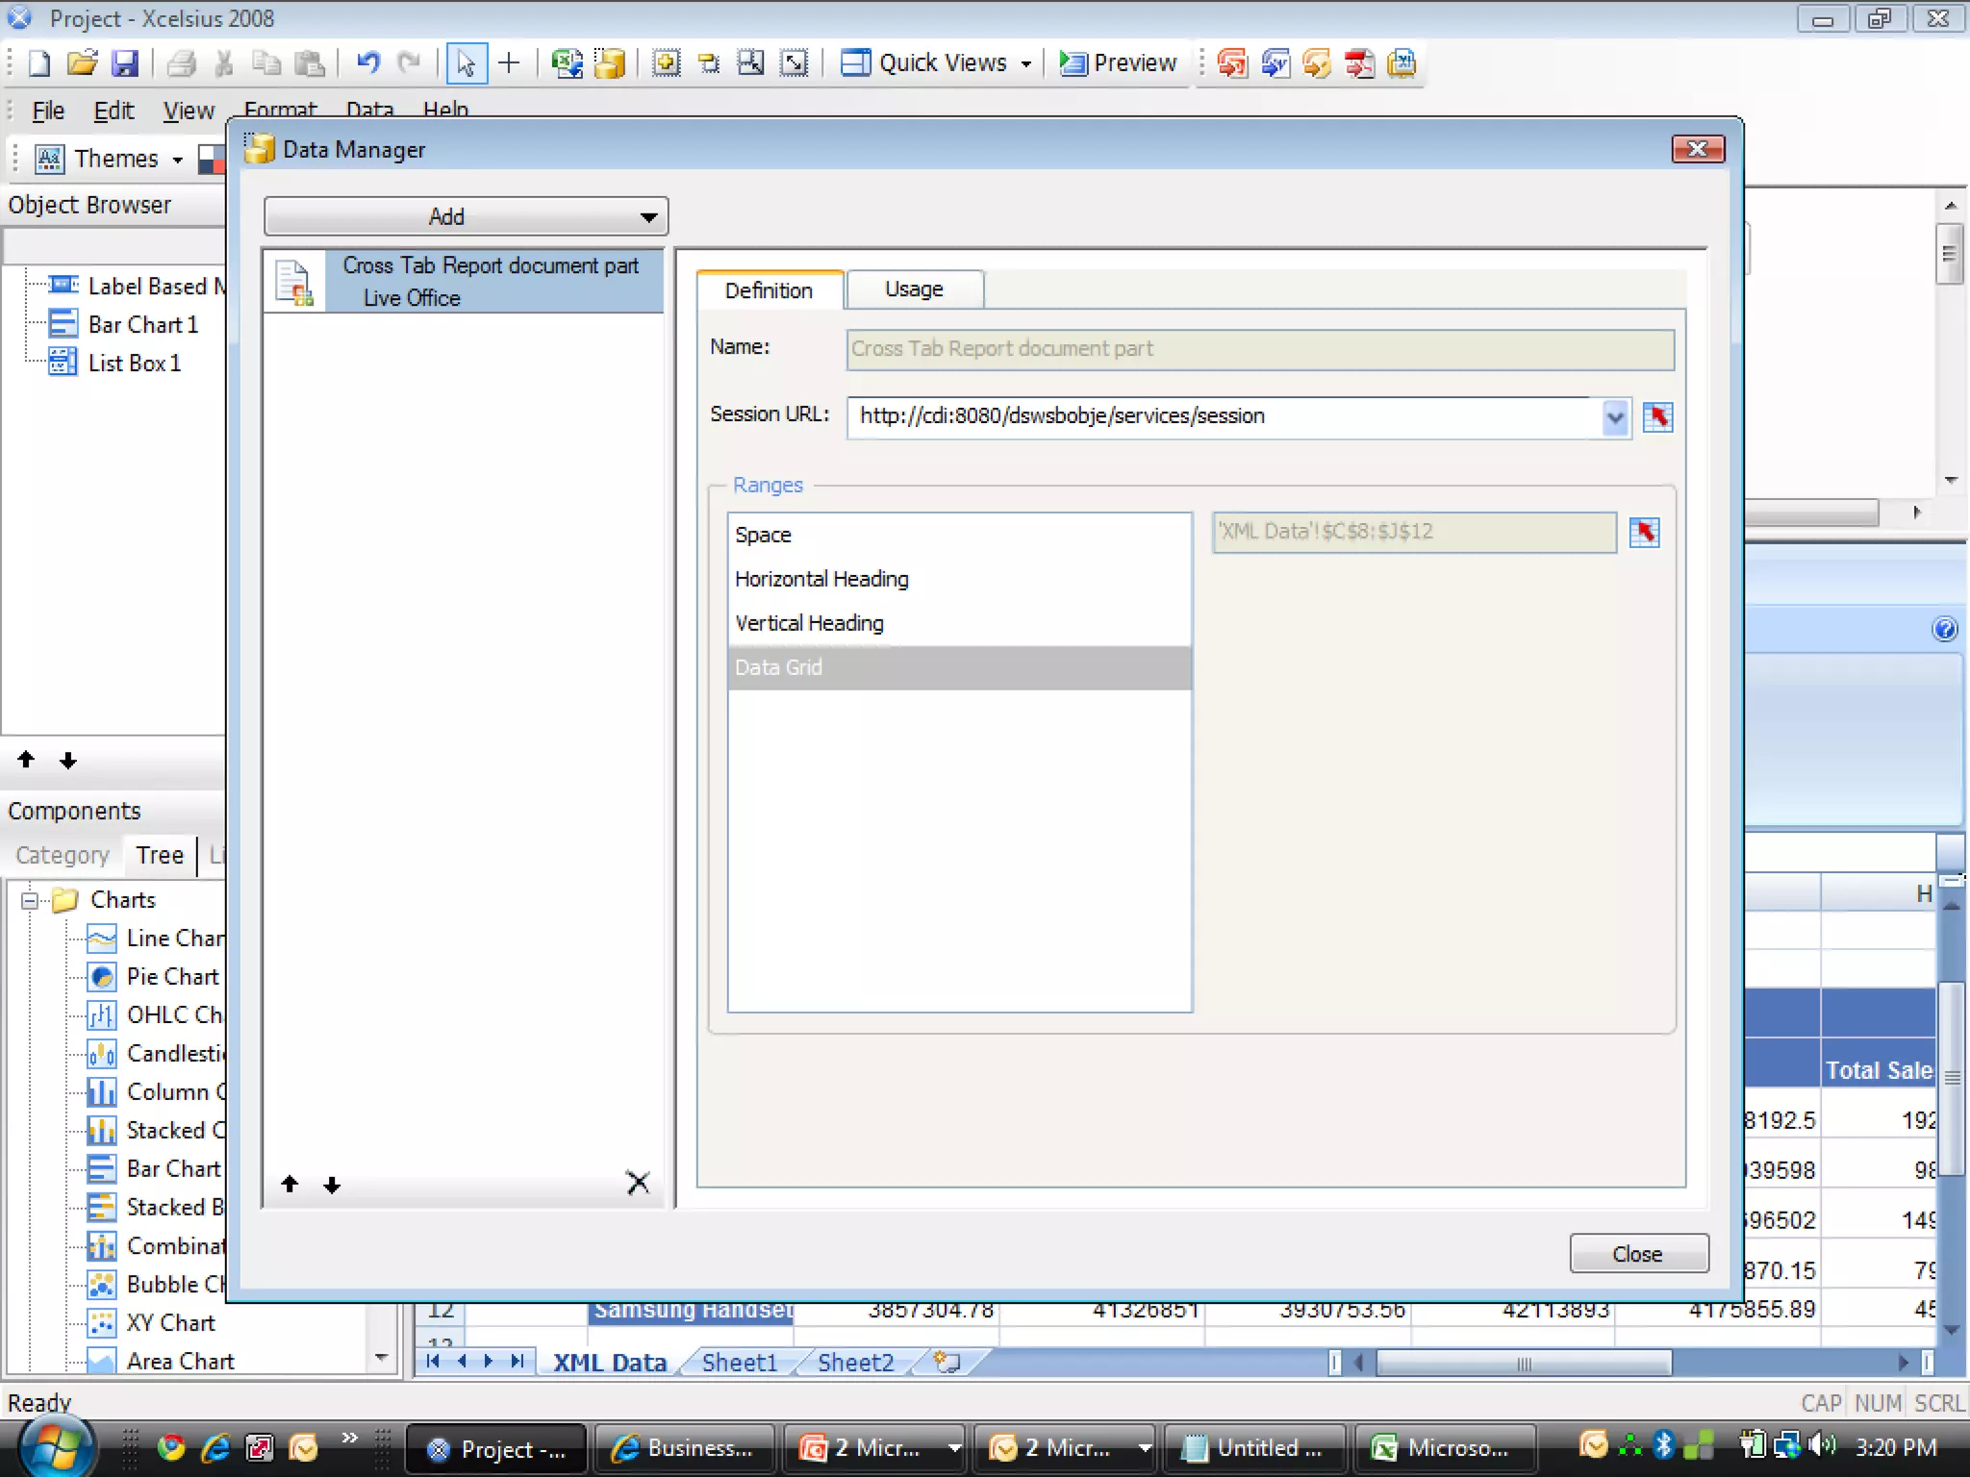Click the blue help question icon

[x=1945, y=629]
